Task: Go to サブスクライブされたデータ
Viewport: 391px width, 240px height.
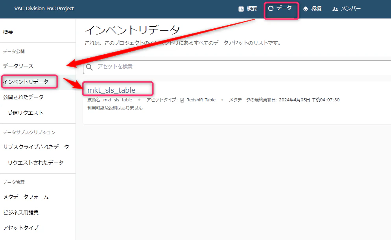Action: [36, 147]
